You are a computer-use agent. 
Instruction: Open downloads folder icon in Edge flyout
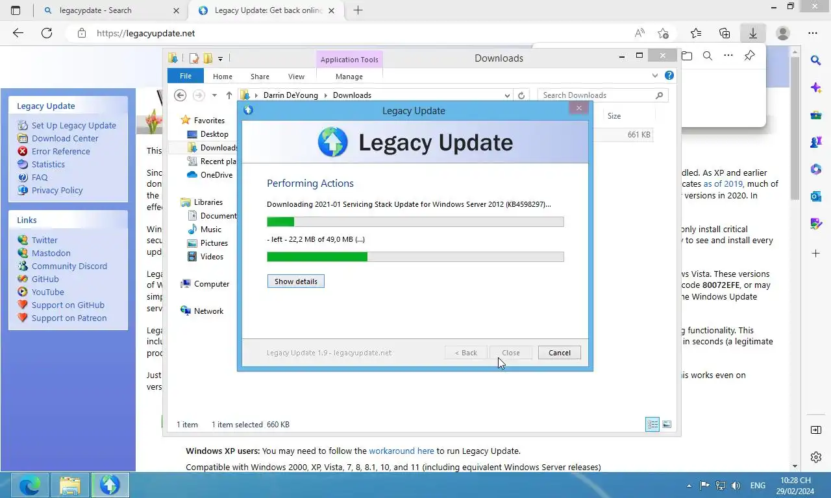pos(687,56)
